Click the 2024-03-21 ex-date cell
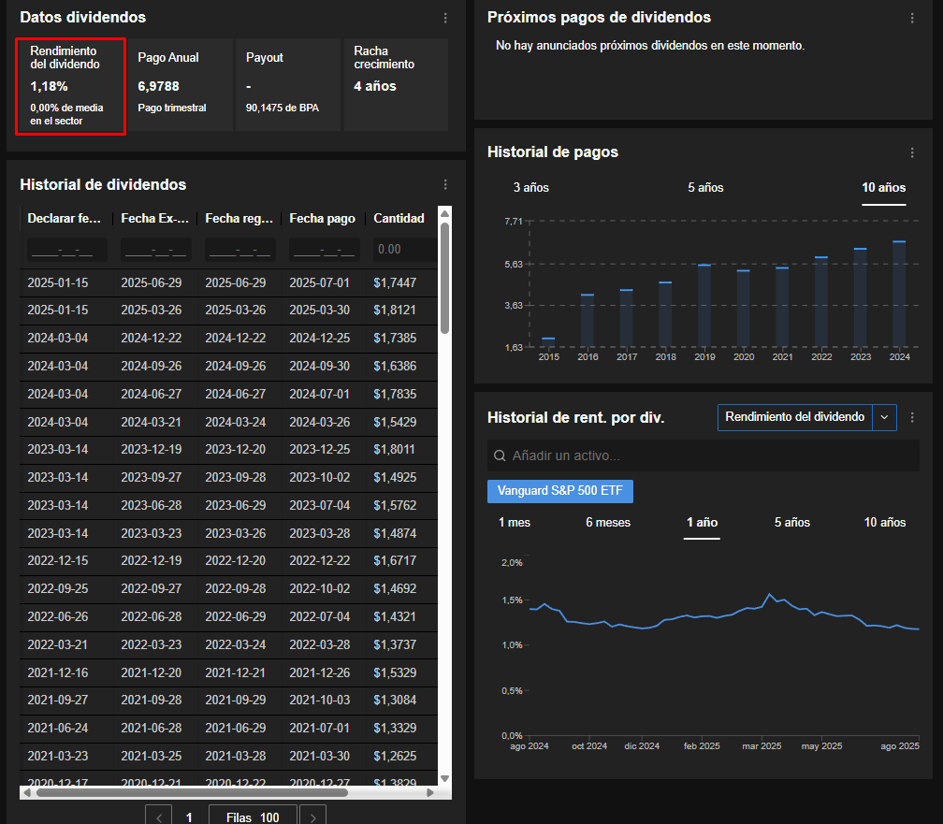 [152, 422]
